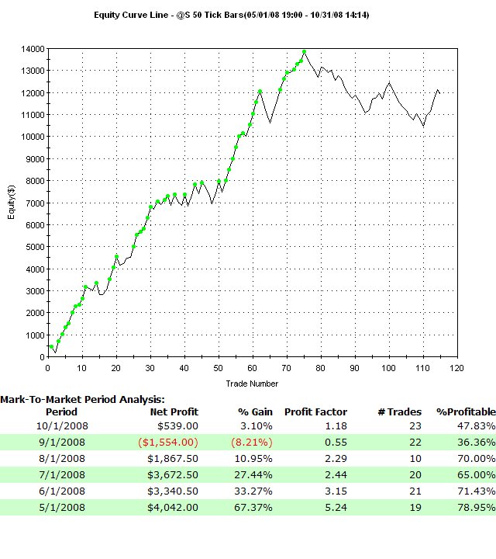
Task: Click the green marker at the equity peak
Action: [305, 52]
